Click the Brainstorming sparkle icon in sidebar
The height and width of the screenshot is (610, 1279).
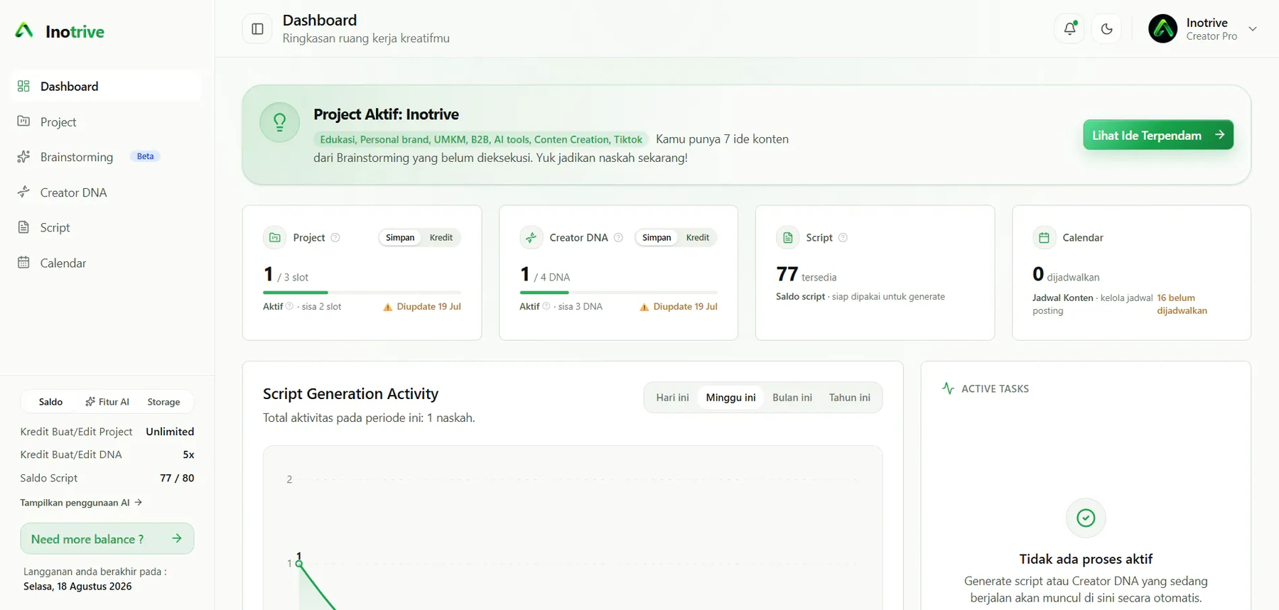23,156
